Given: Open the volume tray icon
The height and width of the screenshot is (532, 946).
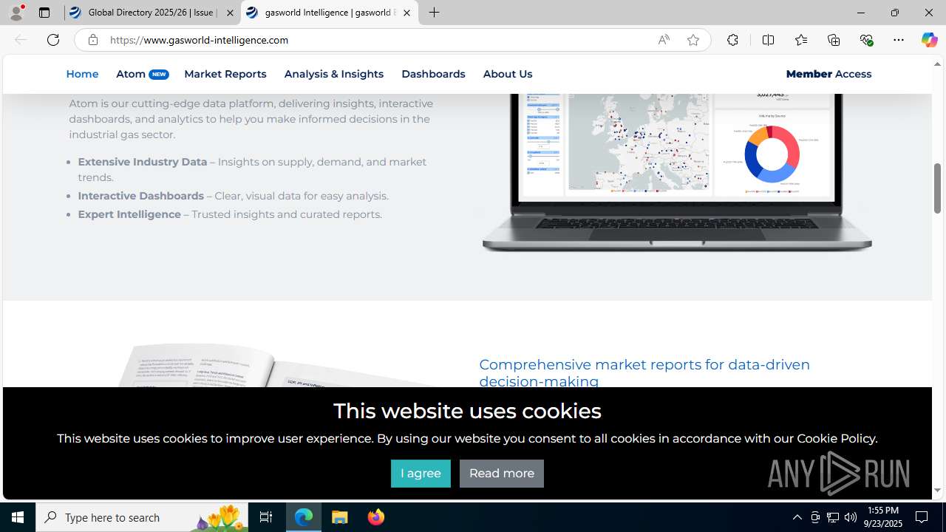Looking at the screenshot, I should [x=851, y=517].
